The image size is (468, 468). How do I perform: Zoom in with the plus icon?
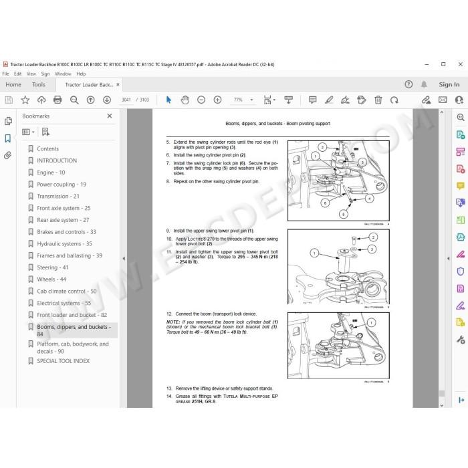point(217,100)
